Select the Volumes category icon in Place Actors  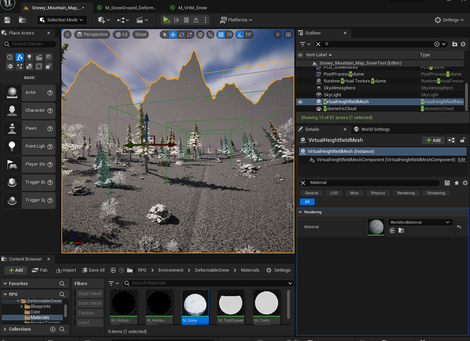[39, 66]
